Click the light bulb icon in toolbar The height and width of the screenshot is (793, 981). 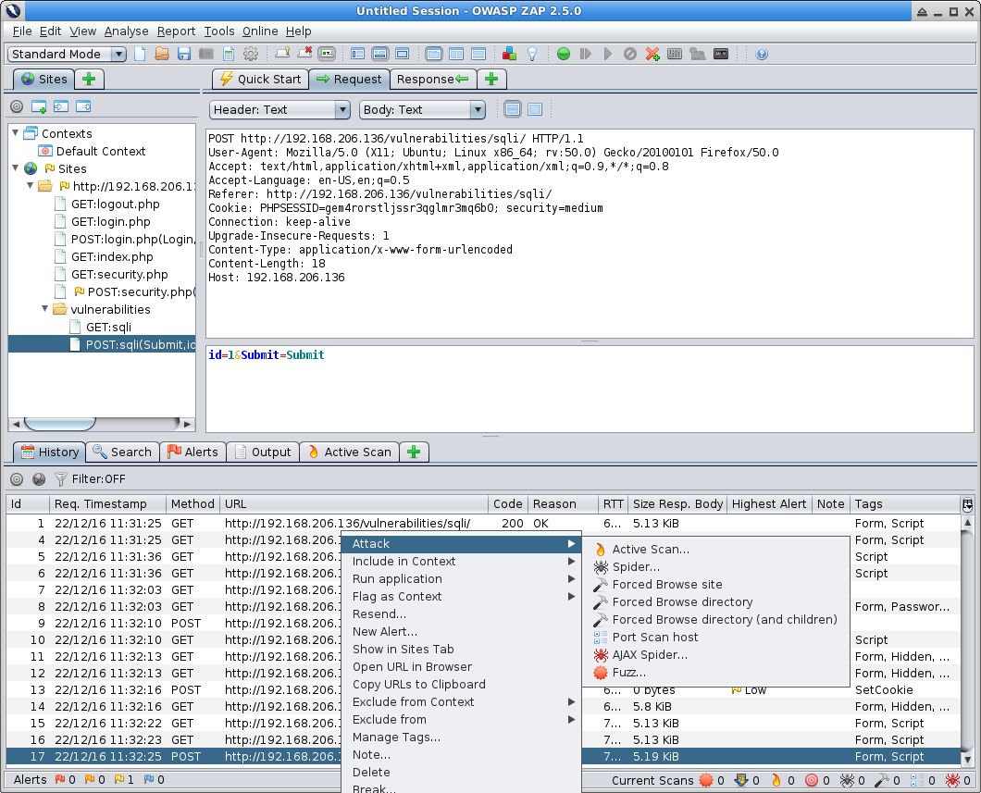(532, 54)
